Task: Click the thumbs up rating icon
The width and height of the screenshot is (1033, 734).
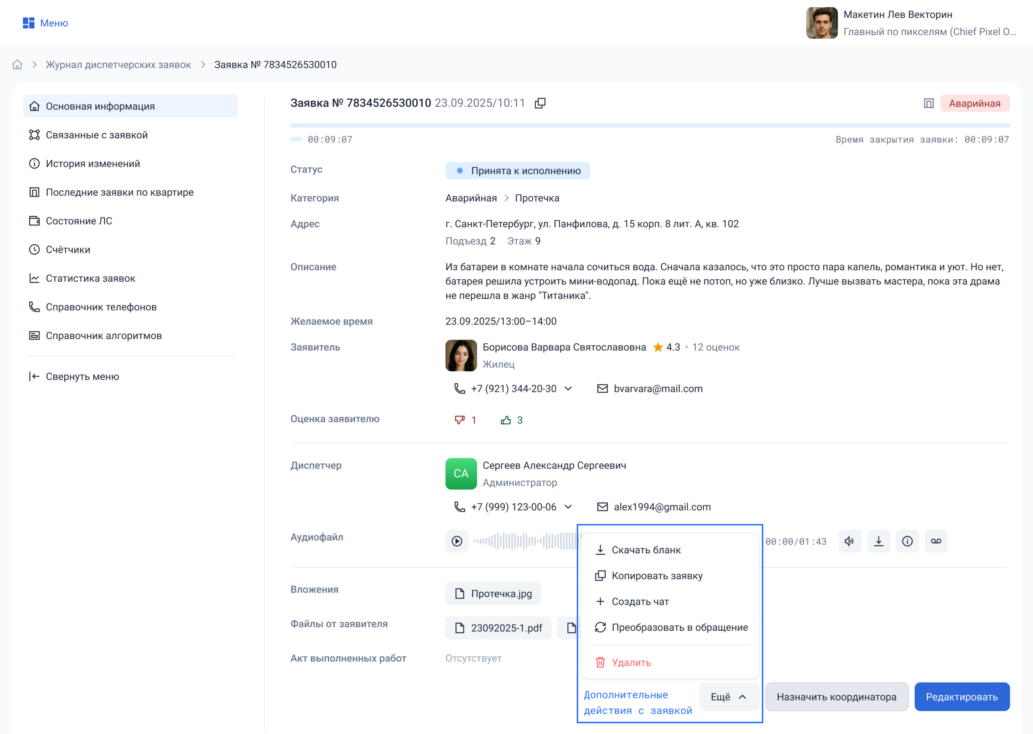Action: (x=506, y=420)
